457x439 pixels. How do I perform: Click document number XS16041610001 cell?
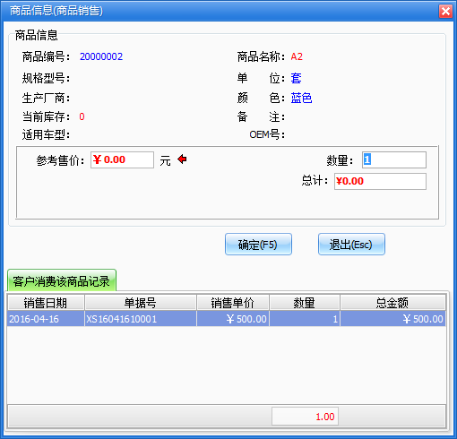pos(141,319)
